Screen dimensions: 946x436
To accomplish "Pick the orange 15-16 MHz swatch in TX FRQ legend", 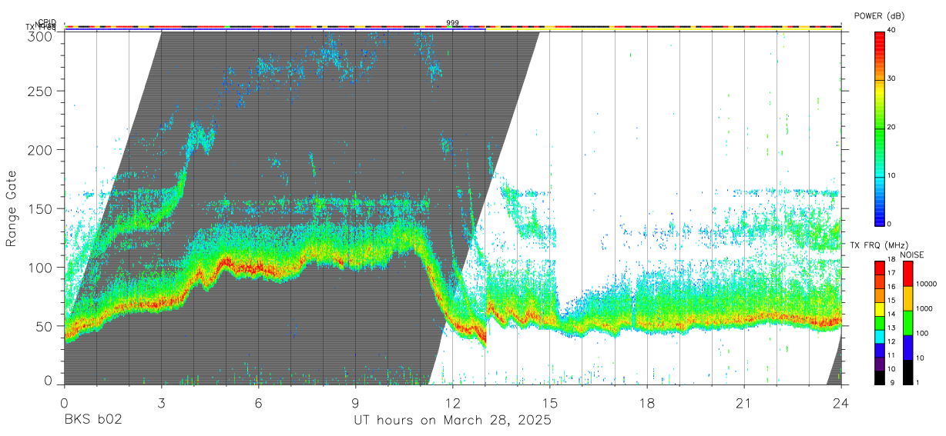I will pos(879,295).
